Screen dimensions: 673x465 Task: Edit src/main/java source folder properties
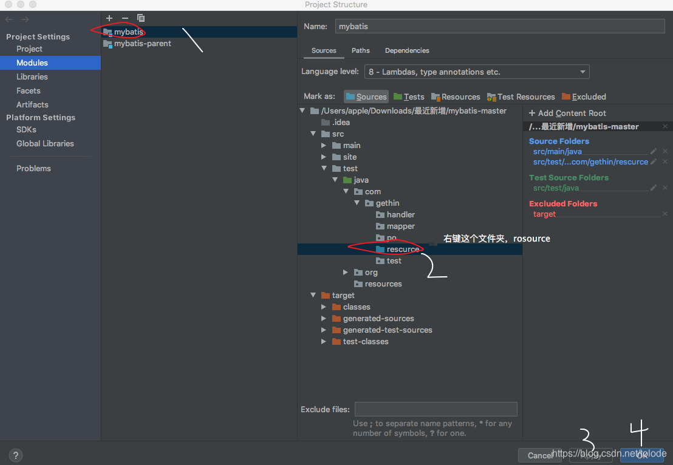click(653, 151)
